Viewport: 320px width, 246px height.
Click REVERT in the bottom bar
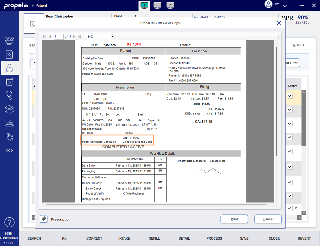(x=304, y=238)
